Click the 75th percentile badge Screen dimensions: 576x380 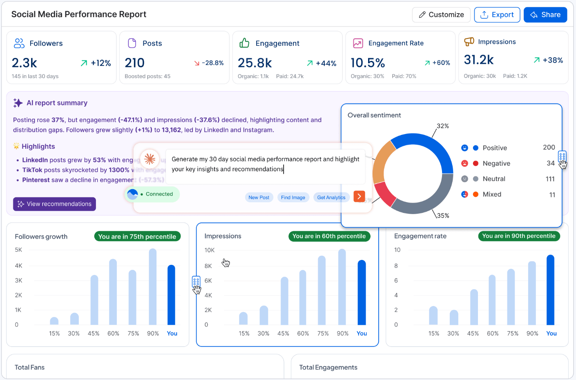click(x=137, y=237)
